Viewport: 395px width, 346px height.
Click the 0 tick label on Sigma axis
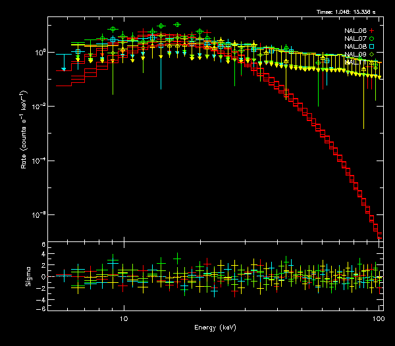click(43, 277)
